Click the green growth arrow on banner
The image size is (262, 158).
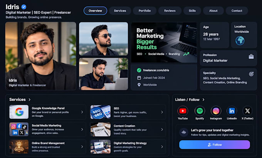(x=186, y=54)
